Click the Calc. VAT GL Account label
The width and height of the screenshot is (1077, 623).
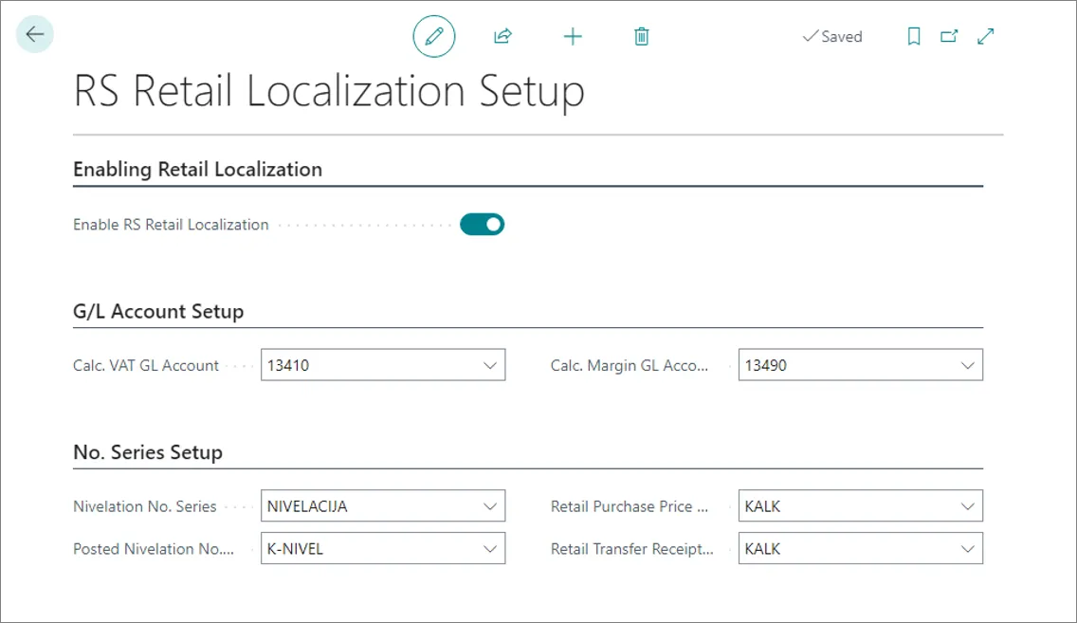pos(146,365)
